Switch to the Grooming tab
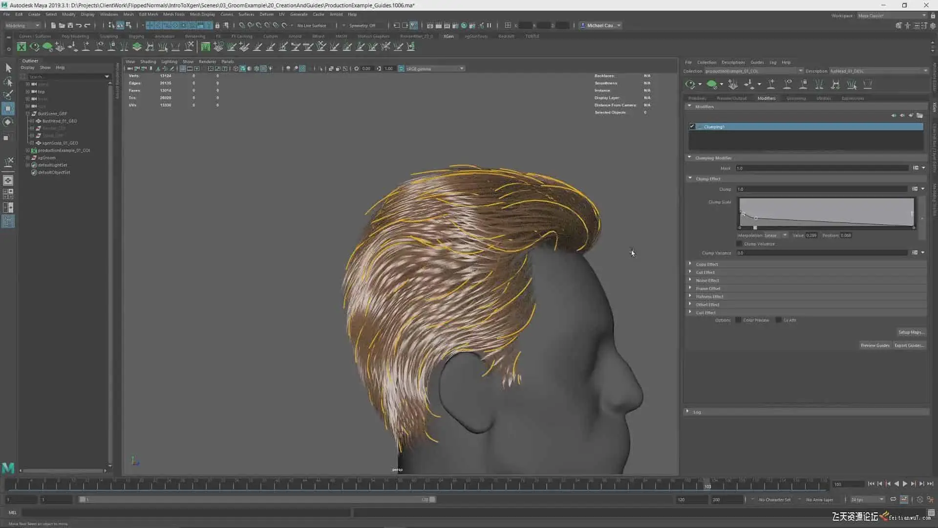The image size is (938, 528). pyautogui.click(x=796, y=98)
